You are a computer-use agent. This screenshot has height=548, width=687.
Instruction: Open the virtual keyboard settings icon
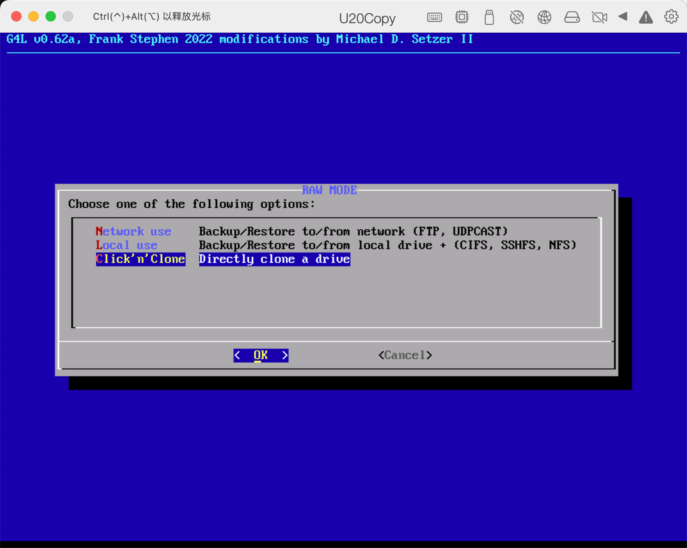click(x=434, y=17)
